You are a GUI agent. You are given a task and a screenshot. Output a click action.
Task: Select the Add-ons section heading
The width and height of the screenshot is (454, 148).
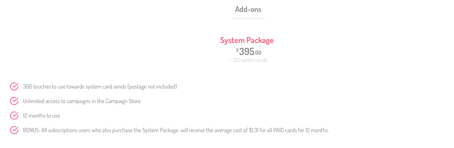coord(248,9)
